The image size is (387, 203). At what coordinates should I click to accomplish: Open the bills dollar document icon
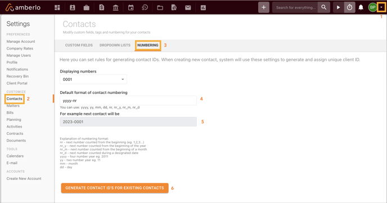[x=101, y=8]
